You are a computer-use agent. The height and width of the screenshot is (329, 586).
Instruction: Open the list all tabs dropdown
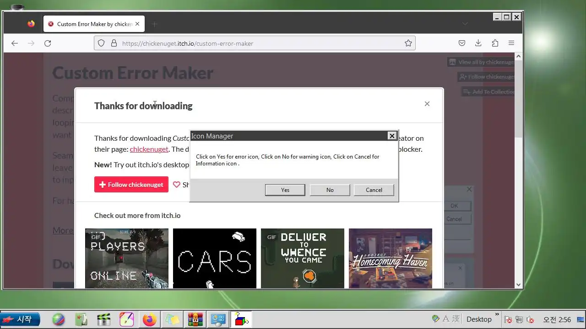pos(465,24)
